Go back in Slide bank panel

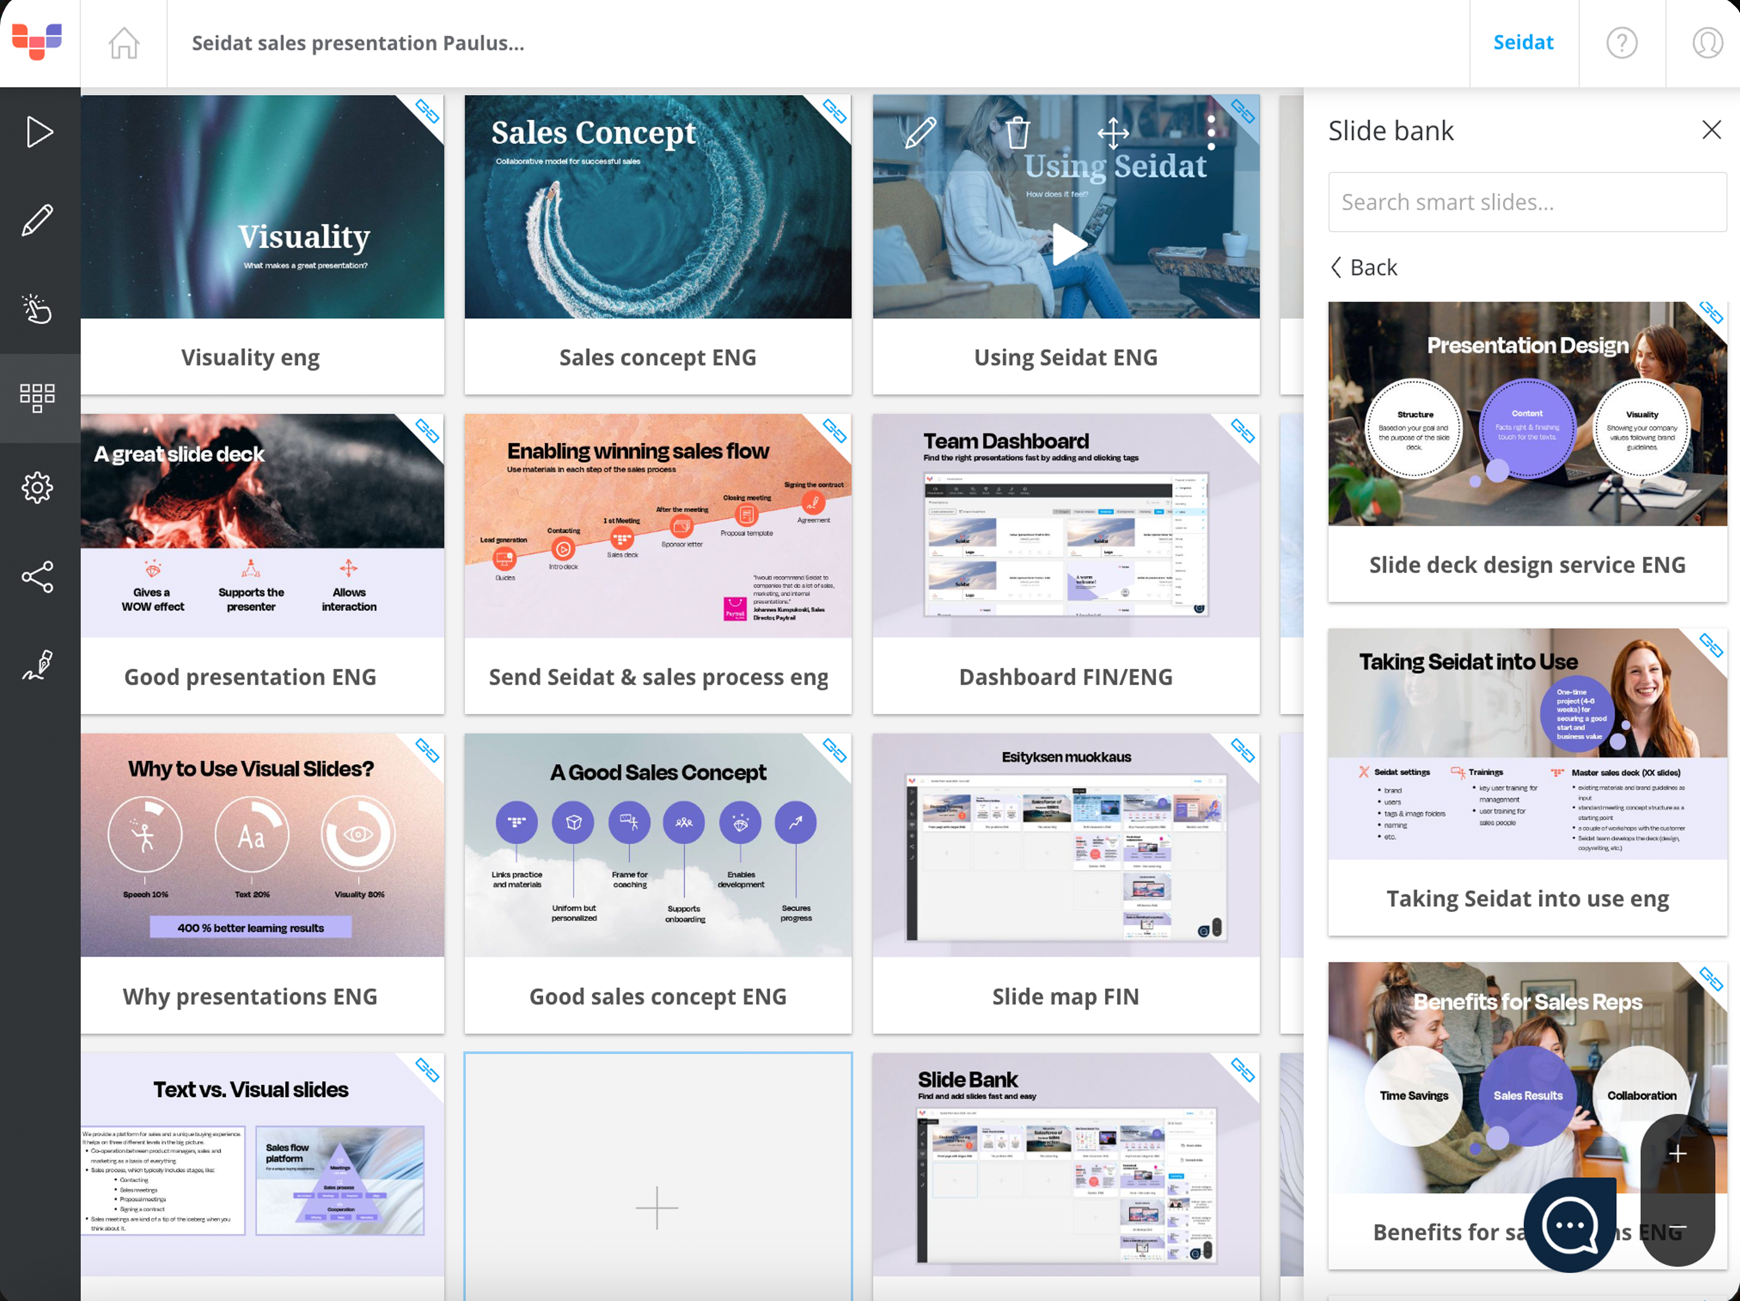(x=1364, y=267)
